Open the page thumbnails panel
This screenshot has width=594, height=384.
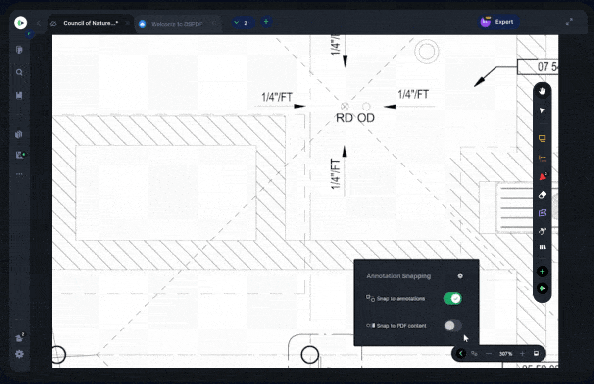pos(19,50)
